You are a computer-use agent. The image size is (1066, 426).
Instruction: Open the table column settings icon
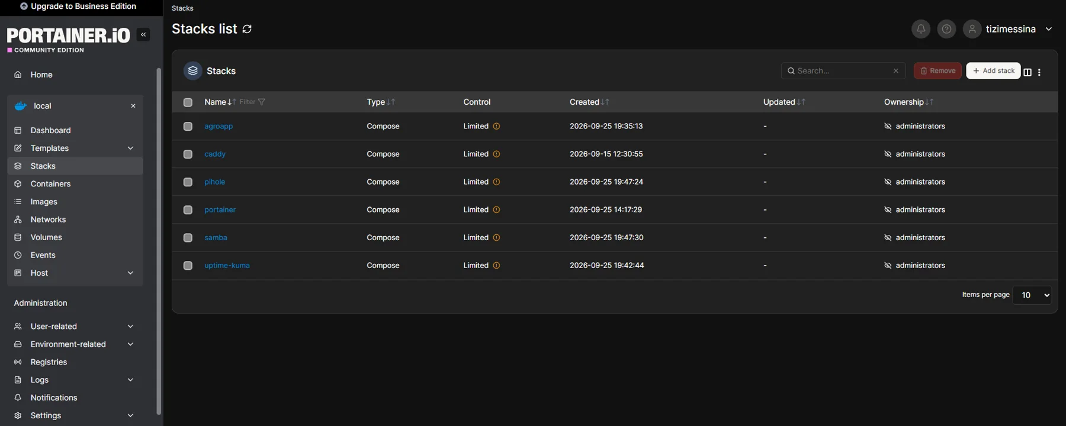tap(1028, 72)
